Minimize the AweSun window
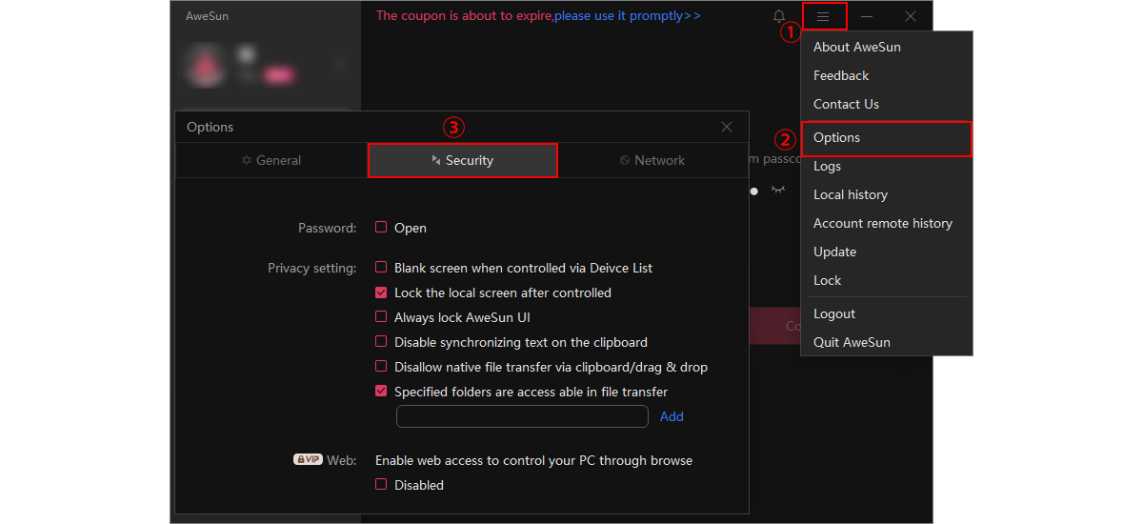Image resolution: width=1143 pixels, height=524 pixels. pyautogui.click(x=867, y=16)
